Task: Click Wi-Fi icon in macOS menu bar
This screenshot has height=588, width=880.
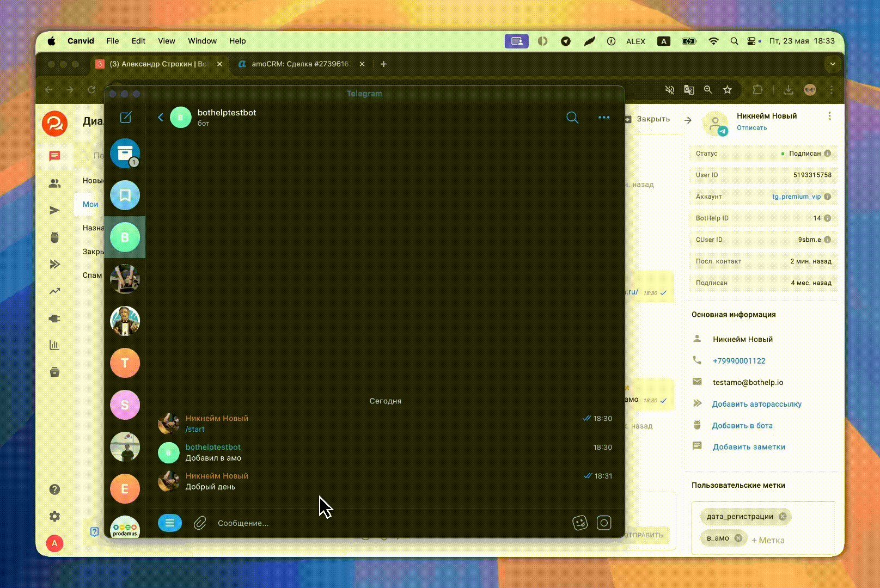Action: pos(713,41)
